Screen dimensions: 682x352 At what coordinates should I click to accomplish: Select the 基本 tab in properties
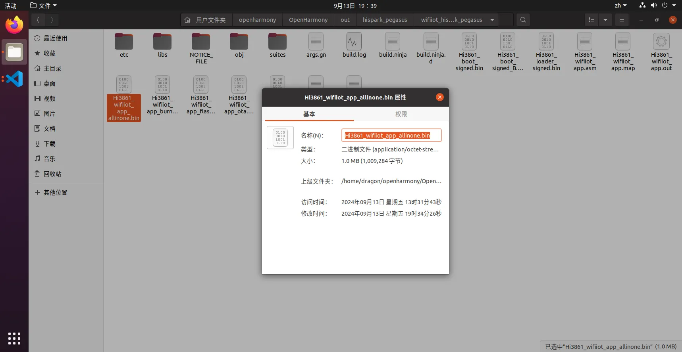(309, 114)
